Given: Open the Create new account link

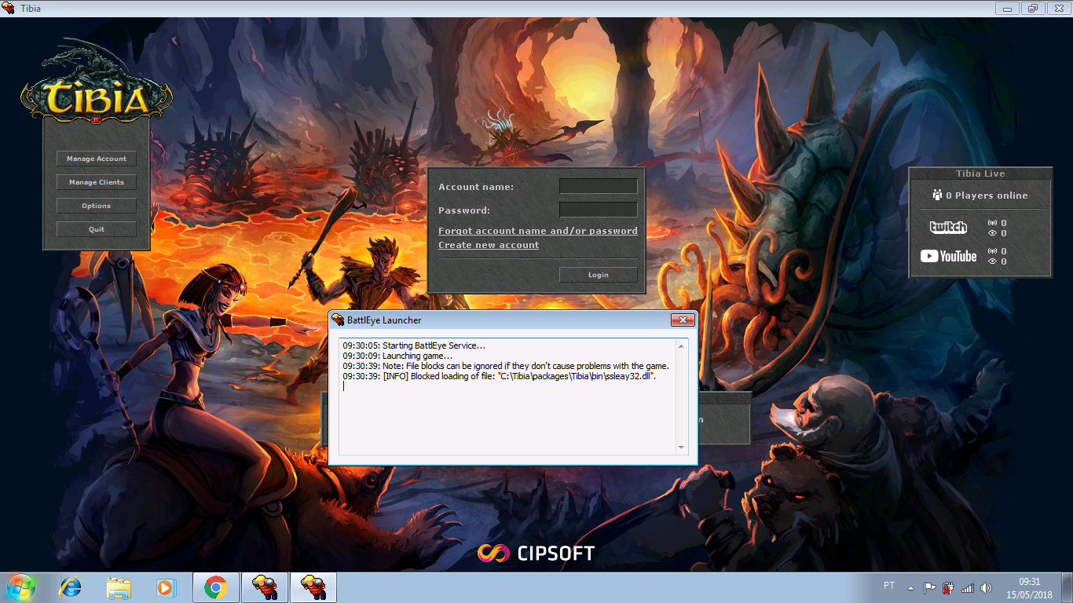Looking at the screenshot, I should pyautogui.click(x=488, y=245).
